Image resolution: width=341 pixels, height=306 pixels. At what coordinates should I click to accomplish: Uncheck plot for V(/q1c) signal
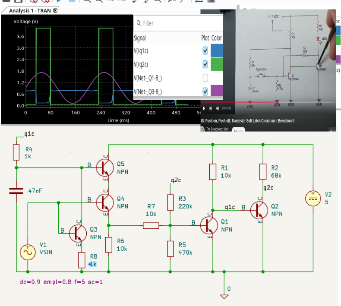tap(205, 50)
